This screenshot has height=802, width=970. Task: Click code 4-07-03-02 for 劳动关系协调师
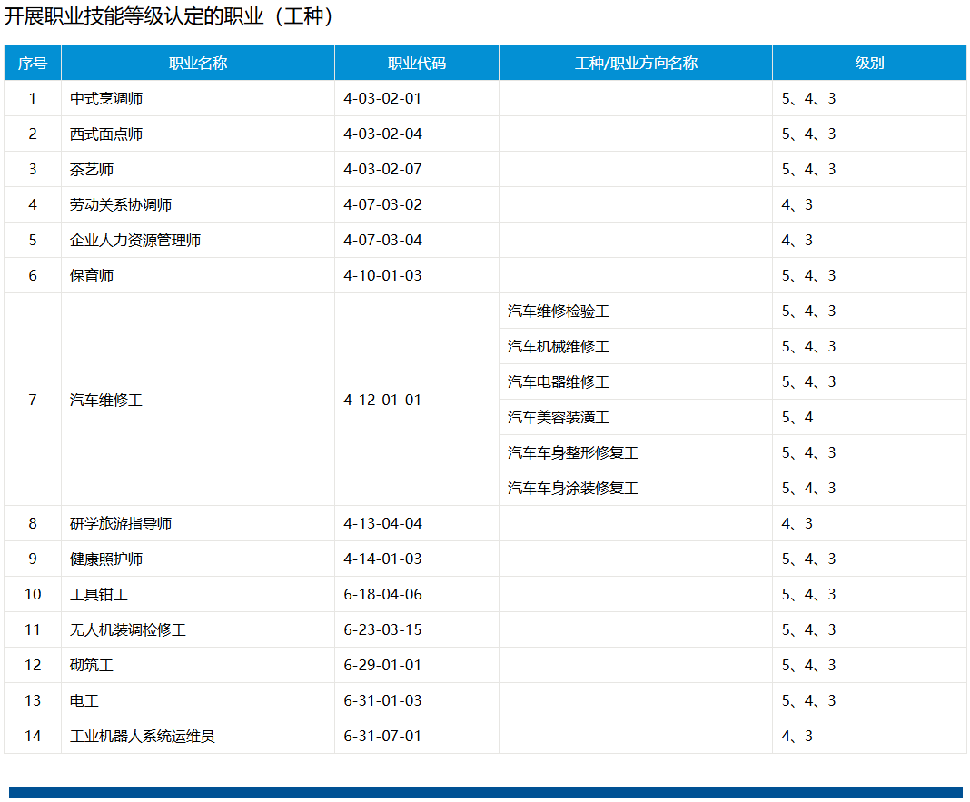pyautogui.click(x=383, y=205)
